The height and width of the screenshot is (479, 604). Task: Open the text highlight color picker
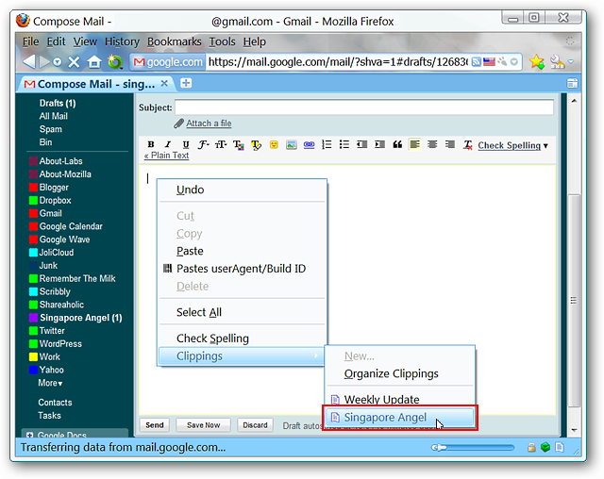pos(256,144)
